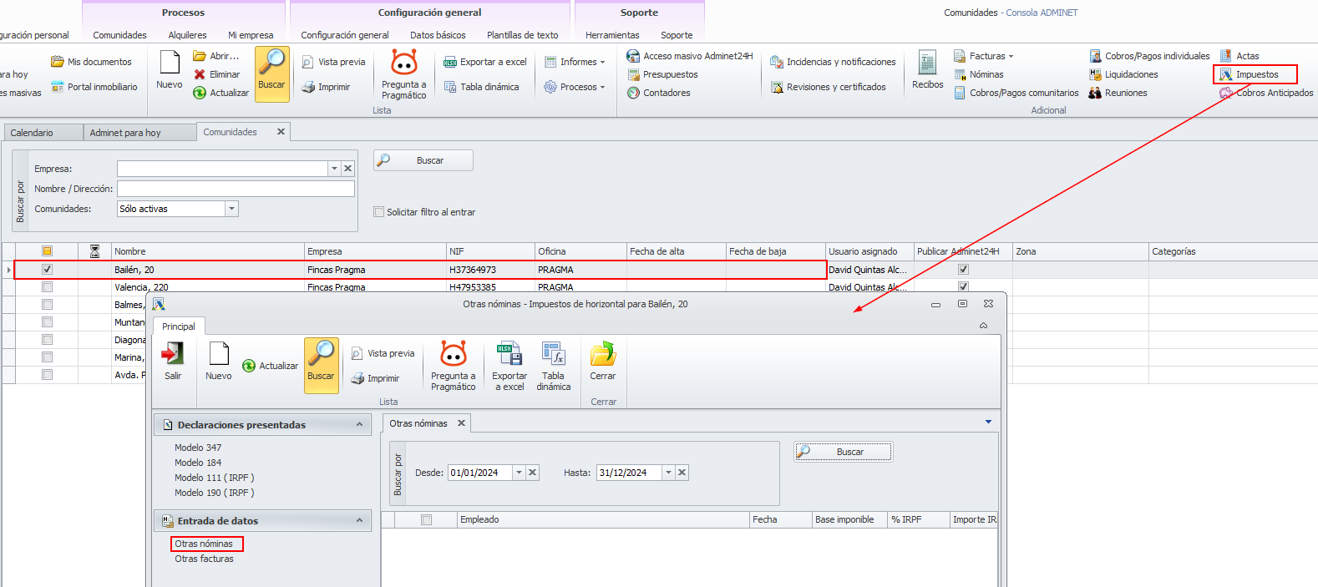Open Vista previa in main ribbon

pos(333,62)
